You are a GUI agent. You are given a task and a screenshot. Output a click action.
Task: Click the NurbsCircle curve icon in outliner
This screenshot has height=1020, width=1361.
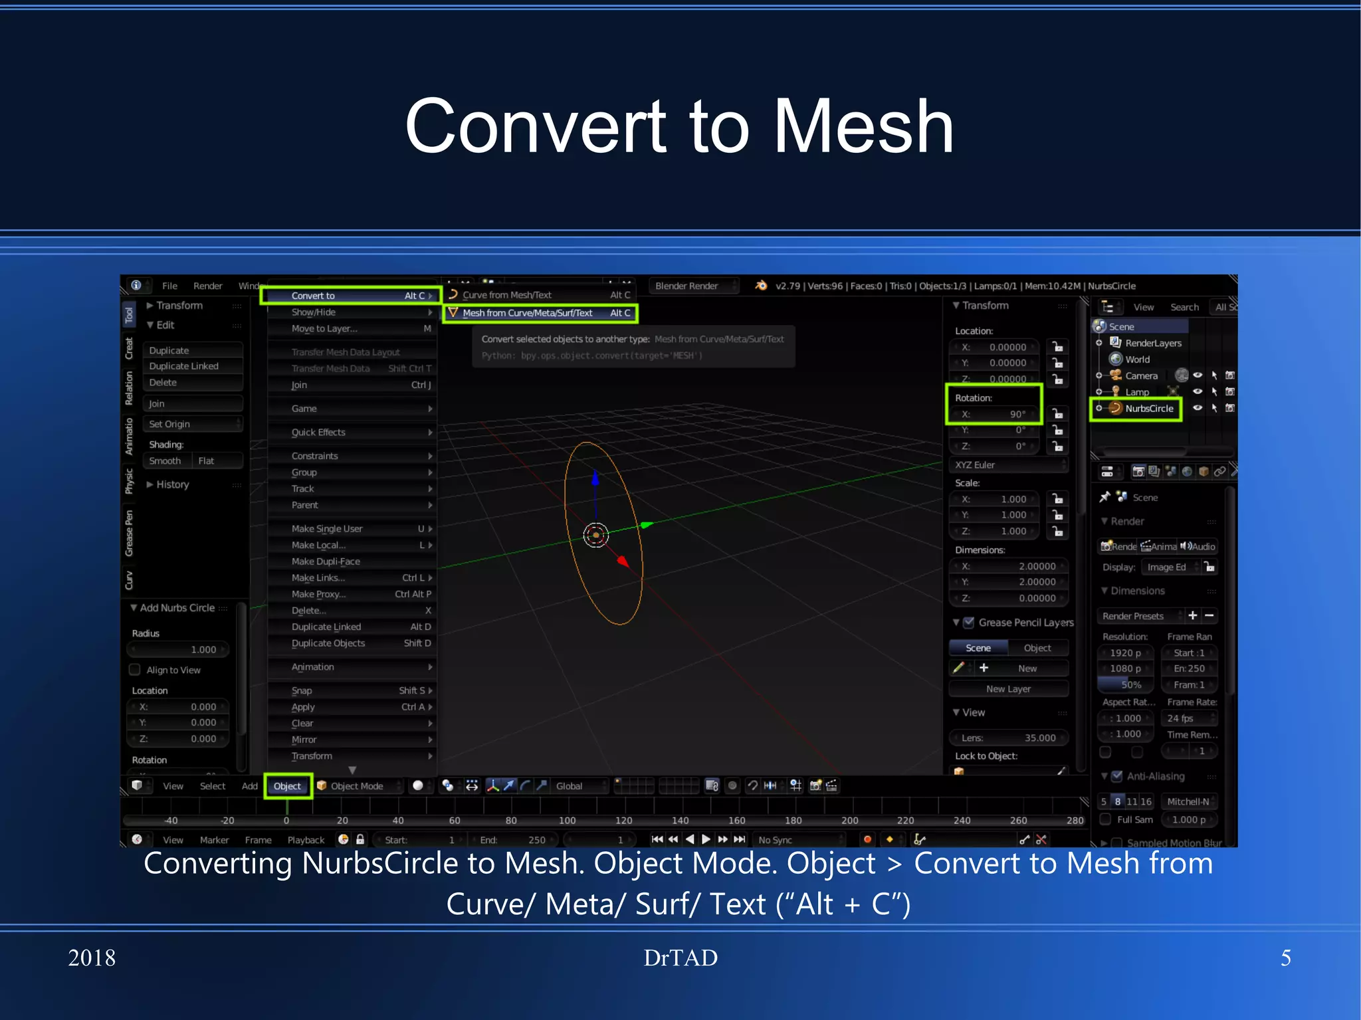(1116, 408)
